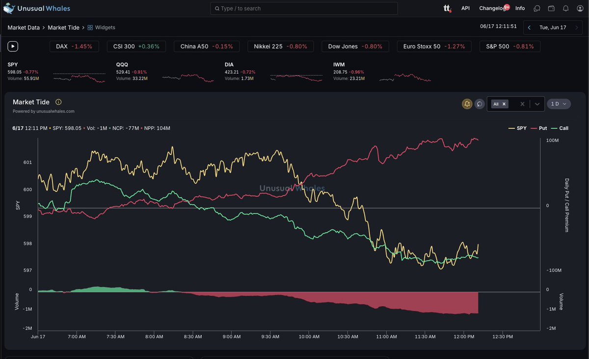The image size is (589, 359).
Task: Click the green Call legend color line
Action: pos(554,128)
